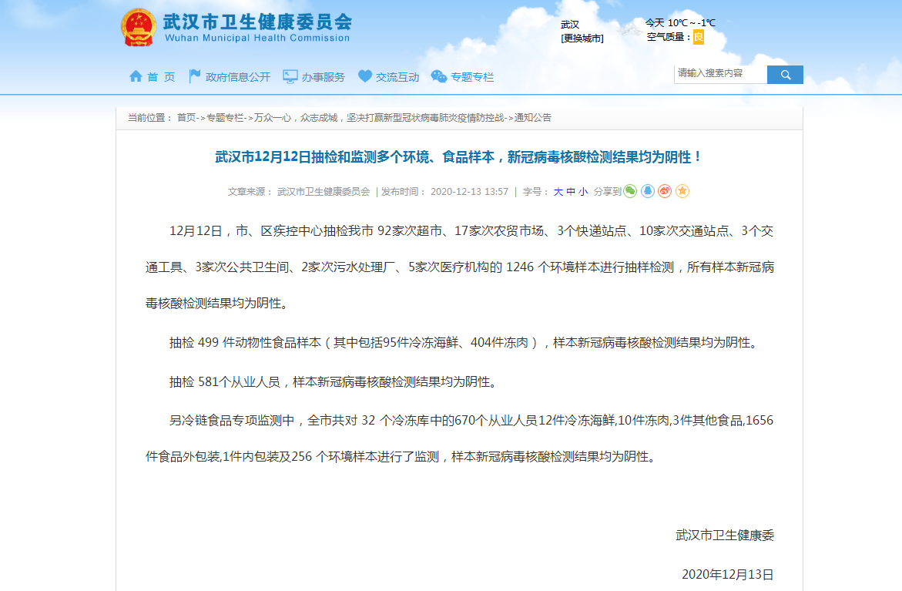Share article via green WeChat icon

click(x=631, y=191)
